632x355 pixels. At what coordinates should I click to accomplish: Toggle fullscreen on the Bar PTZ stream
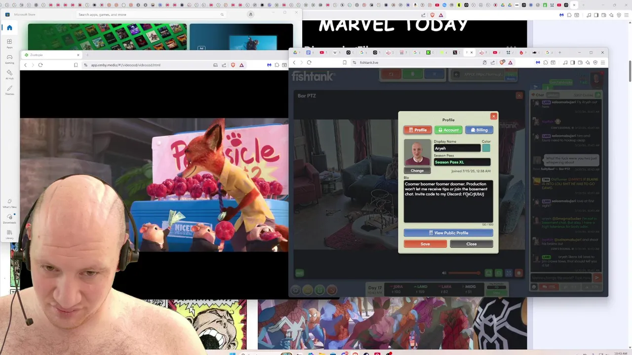click(509, 273)
